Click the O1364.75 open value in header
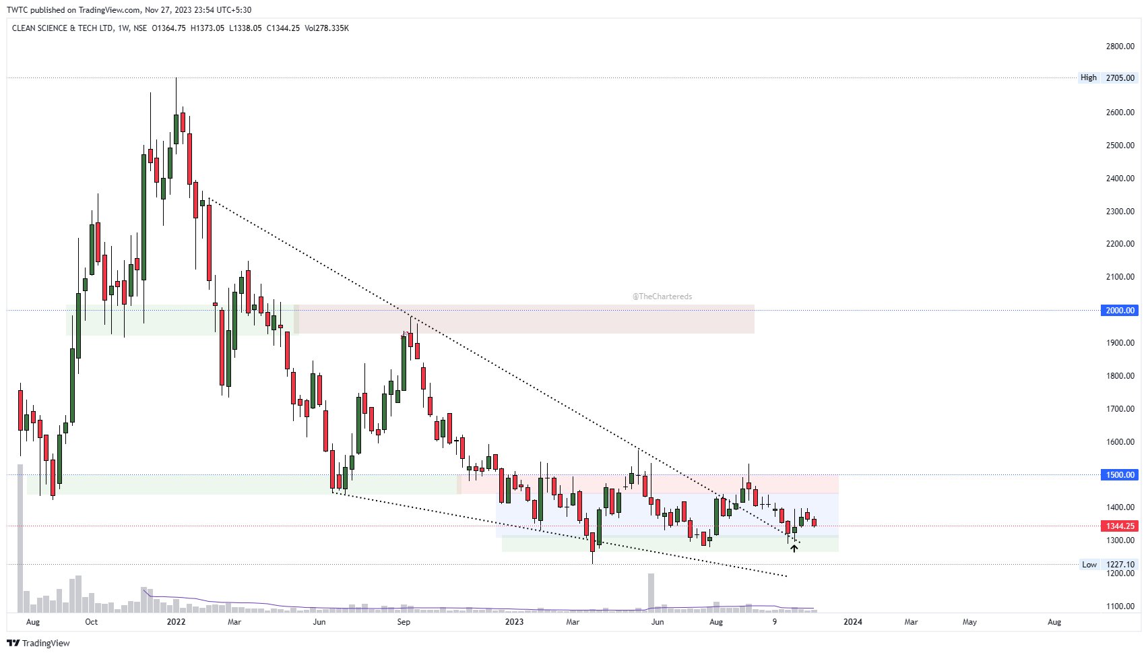1148x655 pixels. [x=168, y=28]
